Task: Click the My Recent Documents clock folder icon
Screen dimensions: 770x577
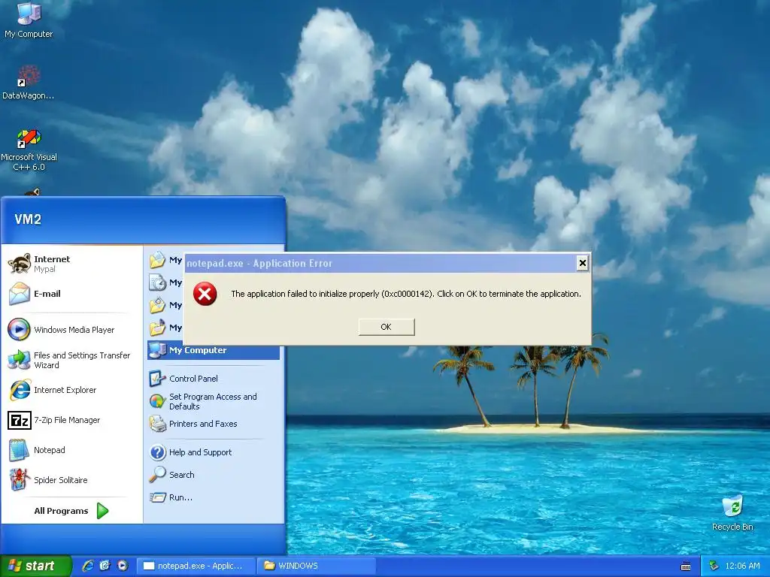Action: pyautogui.click(x=158, y=282)
